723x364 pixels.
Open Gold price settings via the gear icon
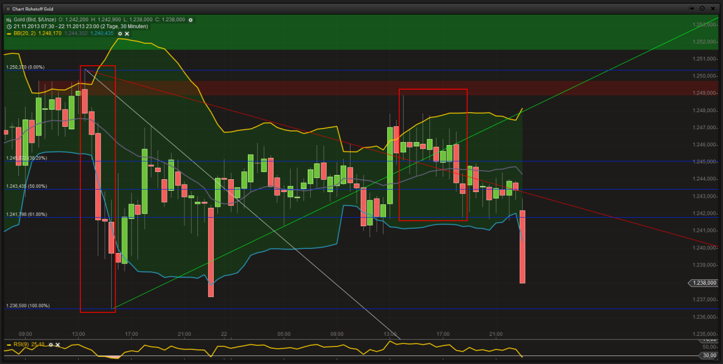(191, 20)
